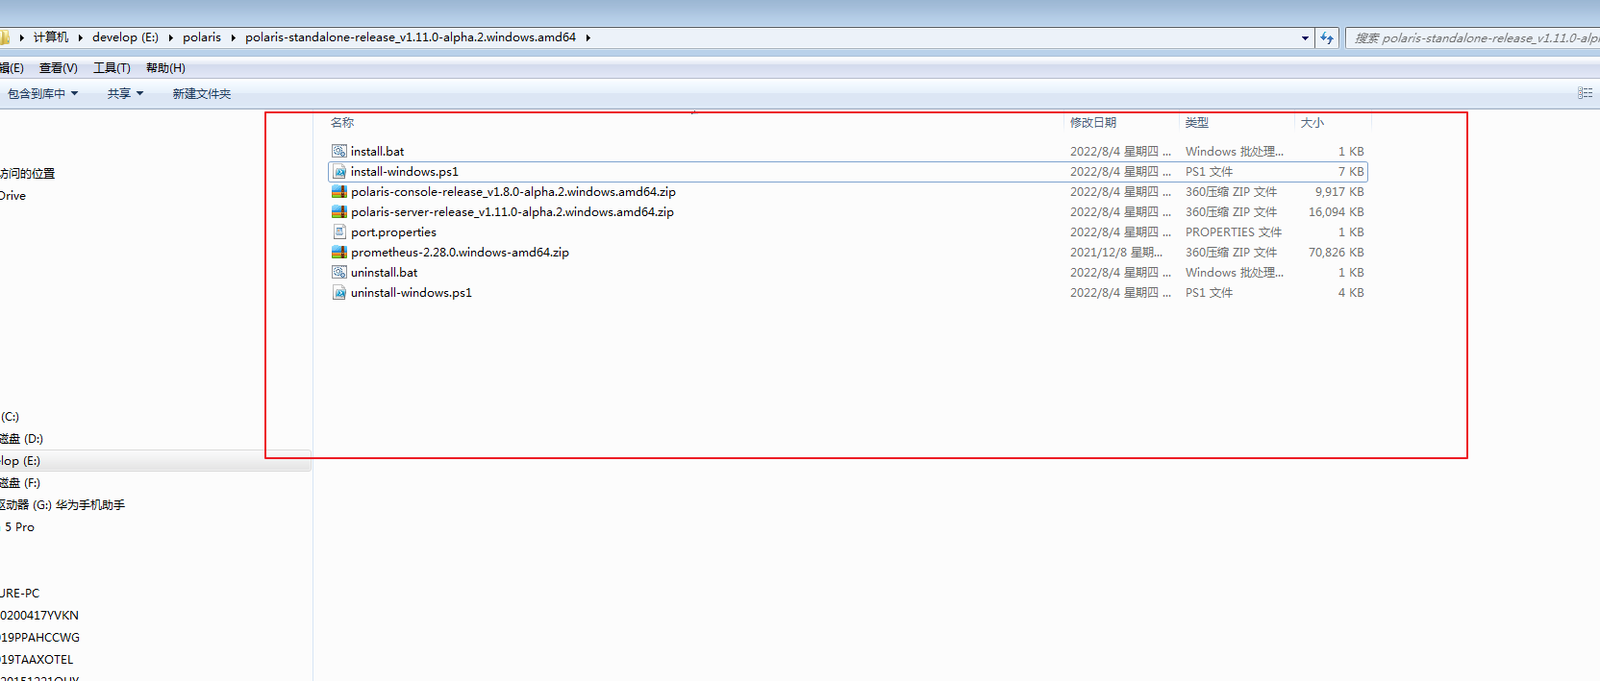Image resolution: width=1600 pixels, height=681 pixels.
Task: Click the polaris-console-release zip archive icon
Action: click(338, 192)
